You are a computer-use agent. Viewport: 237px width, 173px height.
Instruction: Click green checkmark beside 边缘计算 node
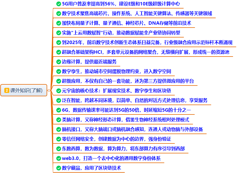click(x=59, y=62)
